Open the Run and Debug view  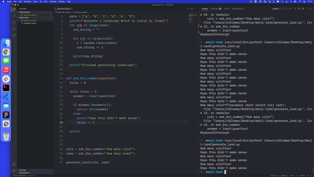pyautogui.click(x=14, y=28)
